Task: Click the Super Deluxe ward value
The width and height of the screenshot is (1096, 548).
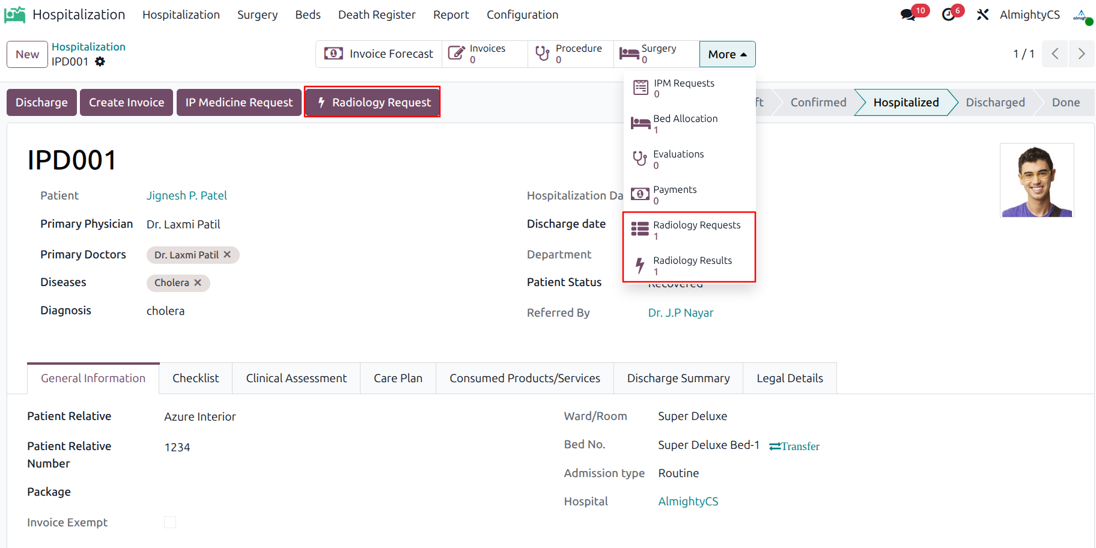Action: pos(692,416)
